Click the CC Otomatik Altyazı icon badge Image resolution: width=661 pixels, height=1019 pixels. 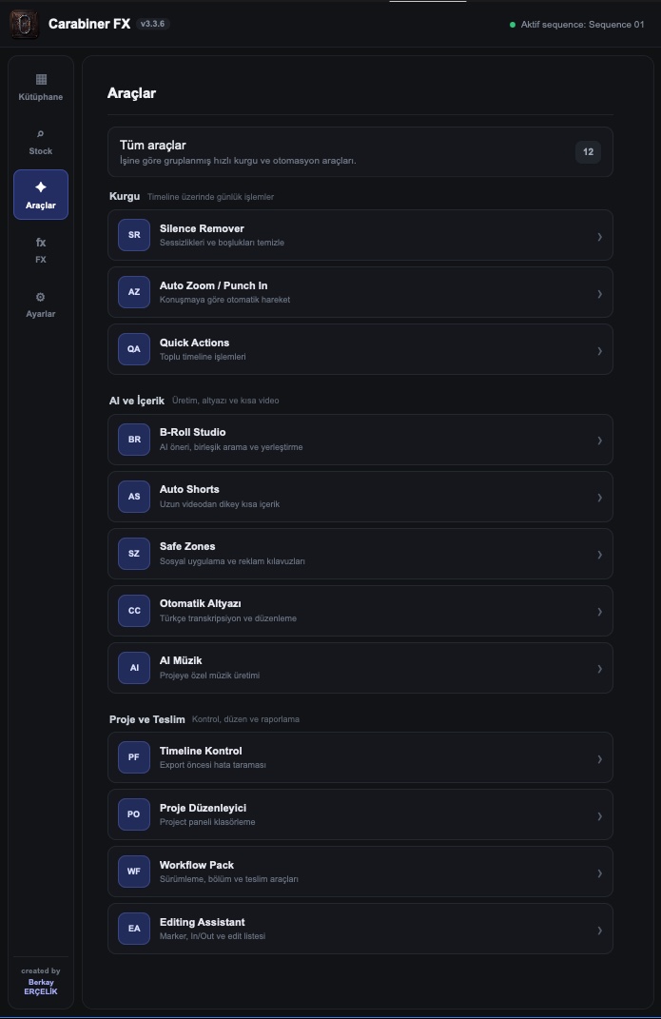134,611
